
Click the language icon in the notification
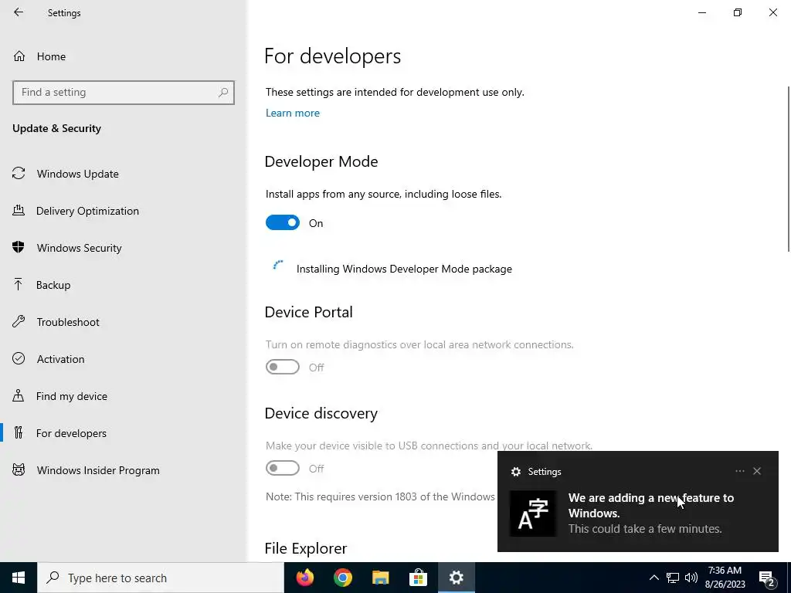point(533,513)
